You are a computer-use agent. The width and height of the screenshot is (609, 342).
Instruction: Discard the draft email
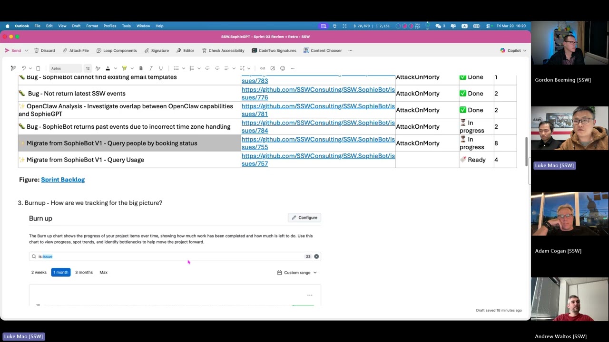[44, 50]
